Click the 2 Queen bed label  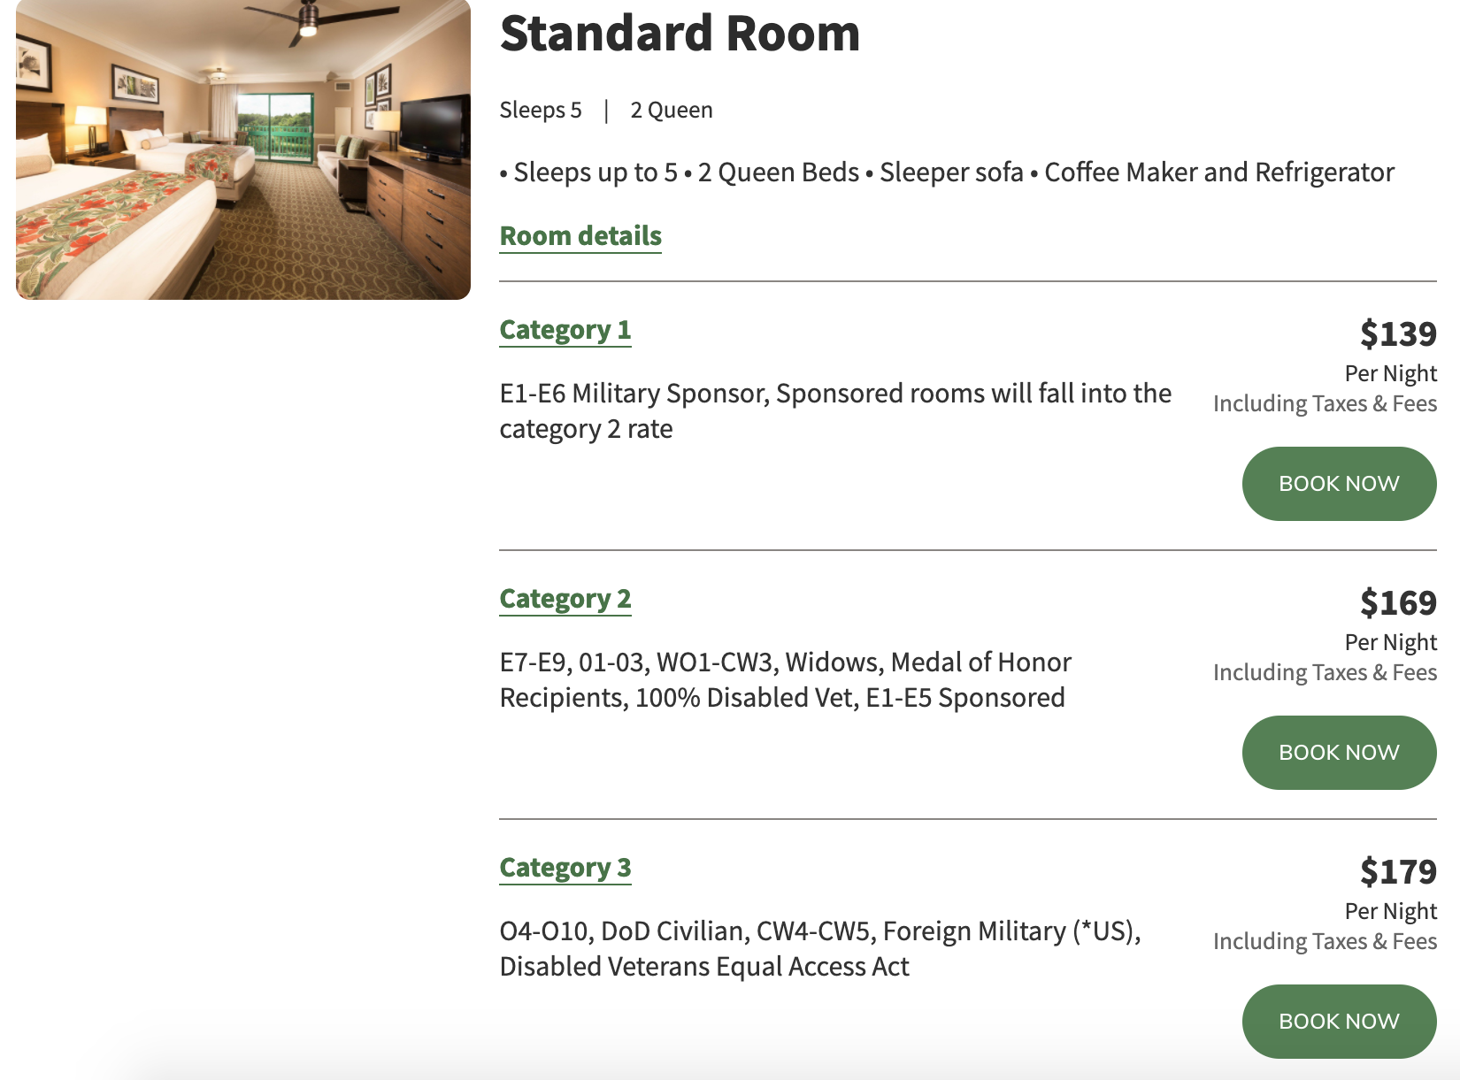[x=672, y=110]
